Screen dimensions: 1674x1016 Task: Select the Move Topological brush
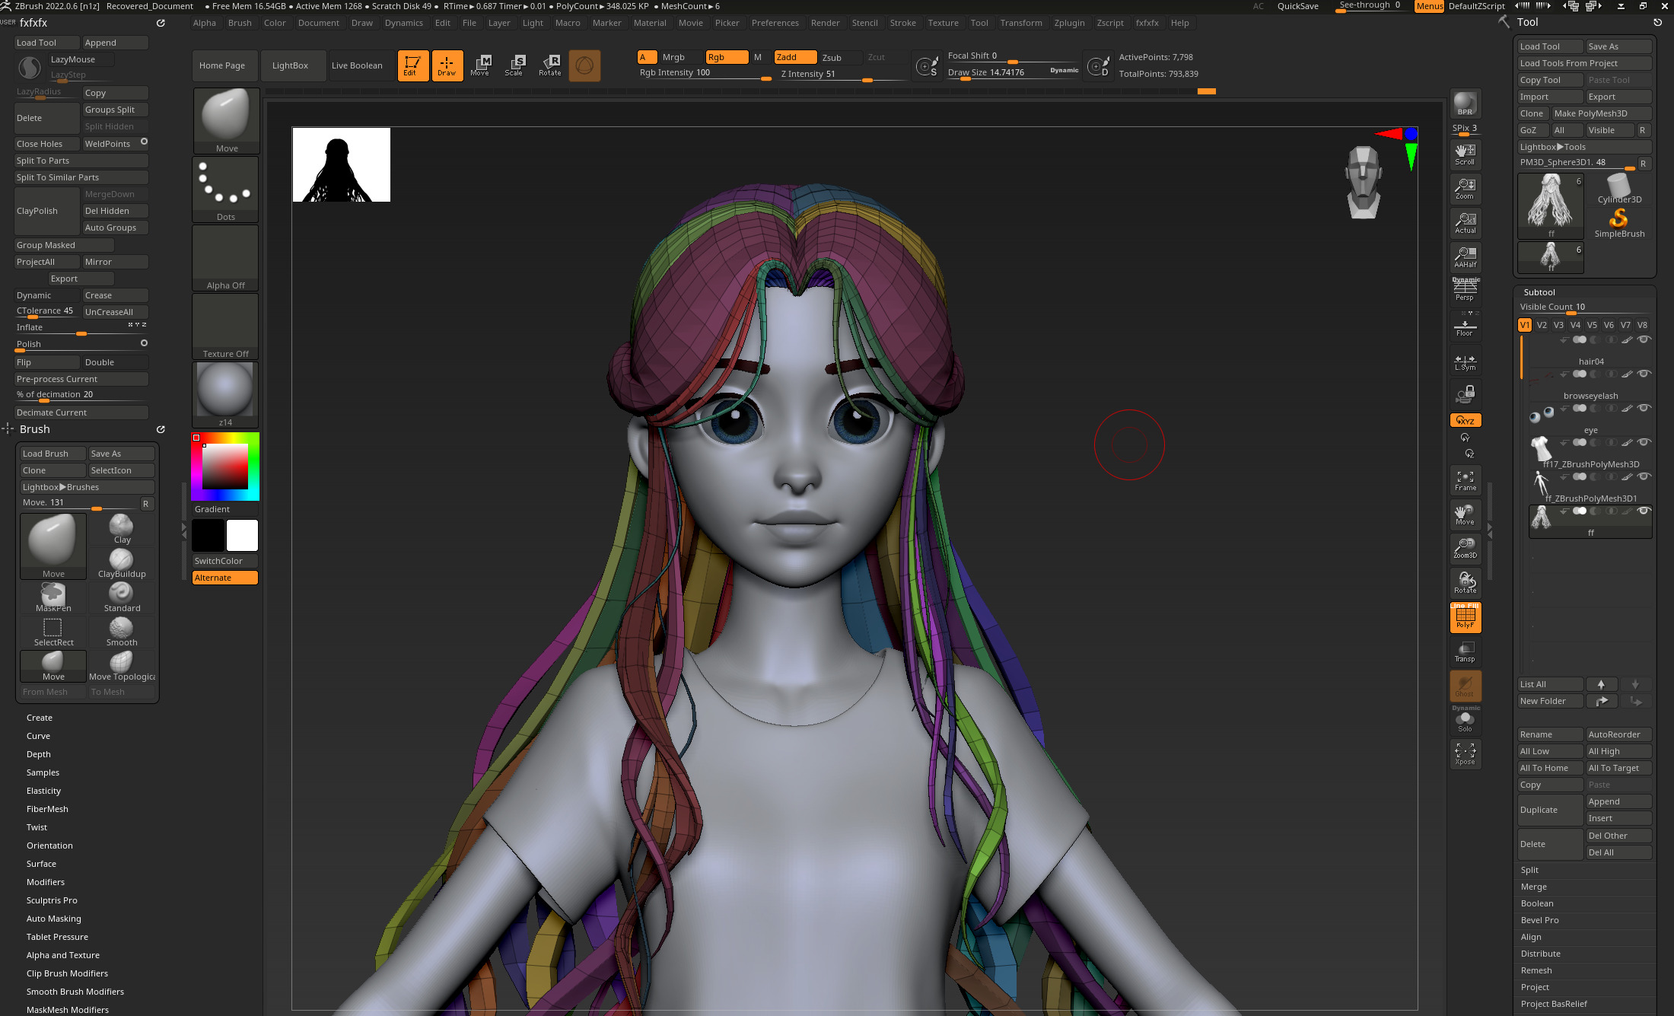coord(122,666)
